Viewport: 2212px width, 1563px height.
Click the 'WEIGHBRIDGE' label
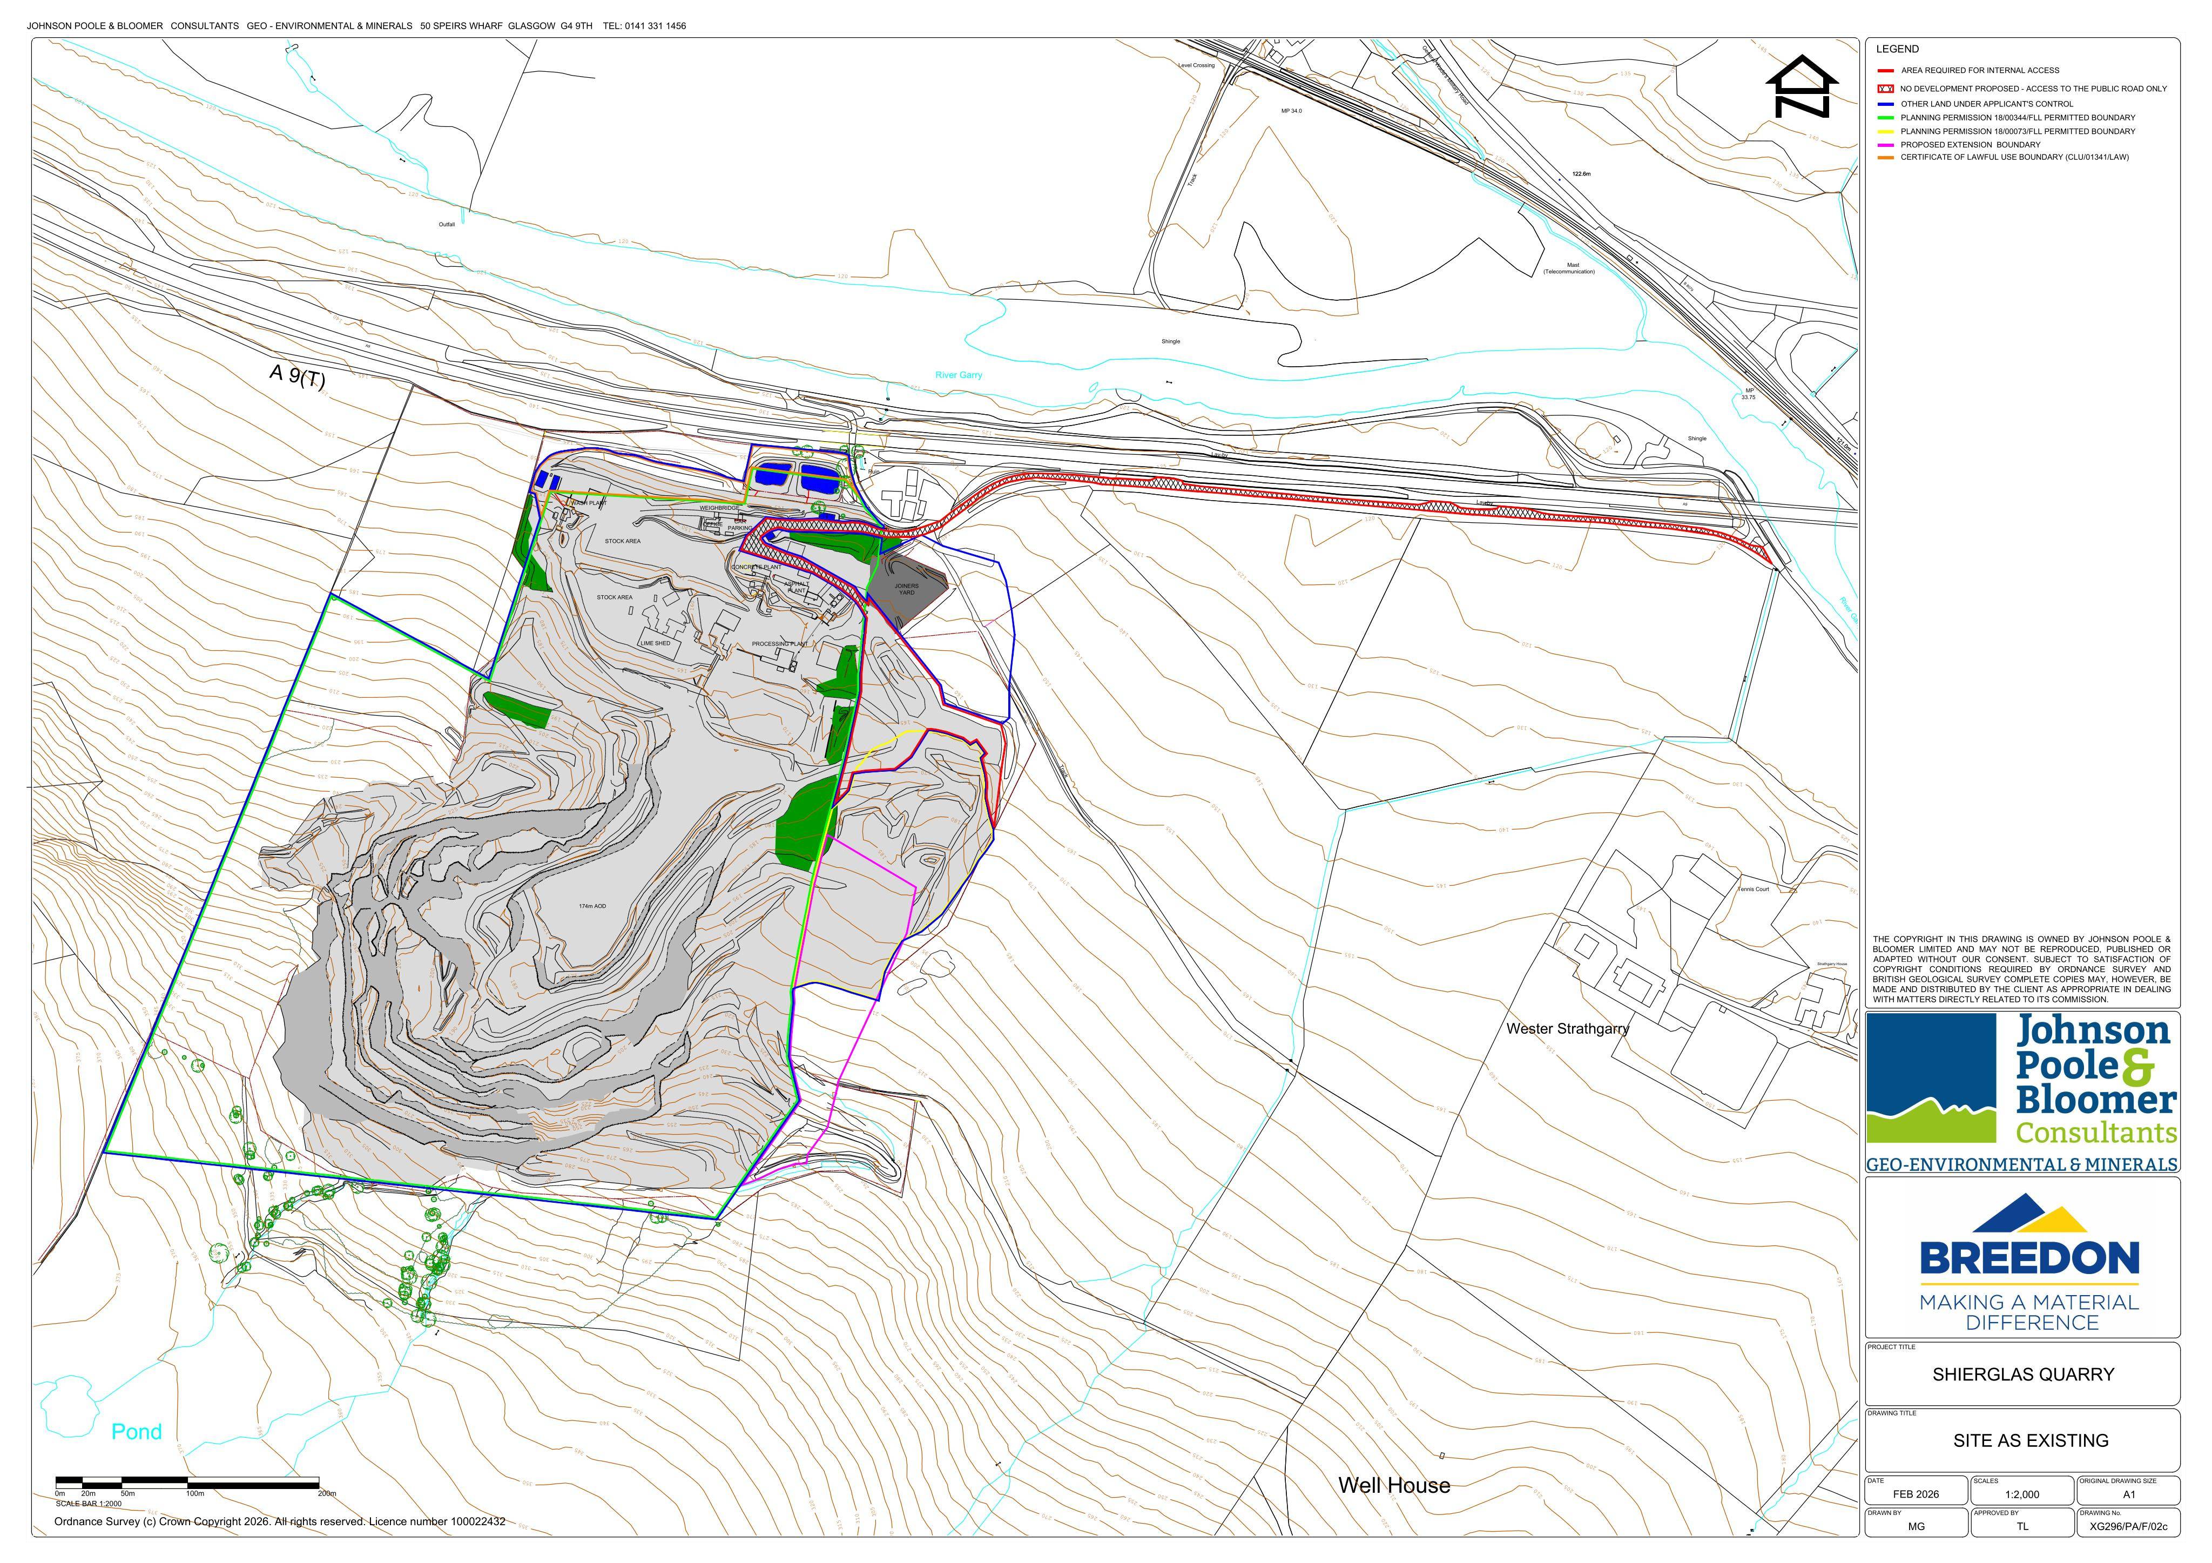(720, 508)
